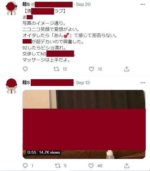Share the Sep 20 tweet
The image size is (150, 171).
coord(127,69)
